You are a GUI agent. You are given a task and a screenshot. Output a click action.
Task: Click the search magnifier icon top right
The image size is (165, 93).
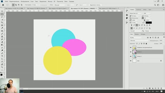pyautogui.click(x=155, y=5)
